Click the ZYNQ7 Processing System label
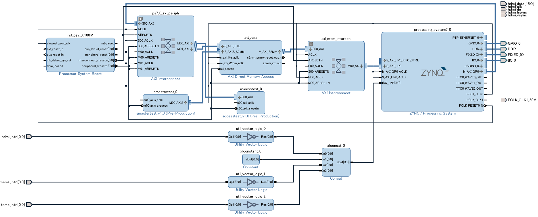538x217 pixels. click(432, 113)
